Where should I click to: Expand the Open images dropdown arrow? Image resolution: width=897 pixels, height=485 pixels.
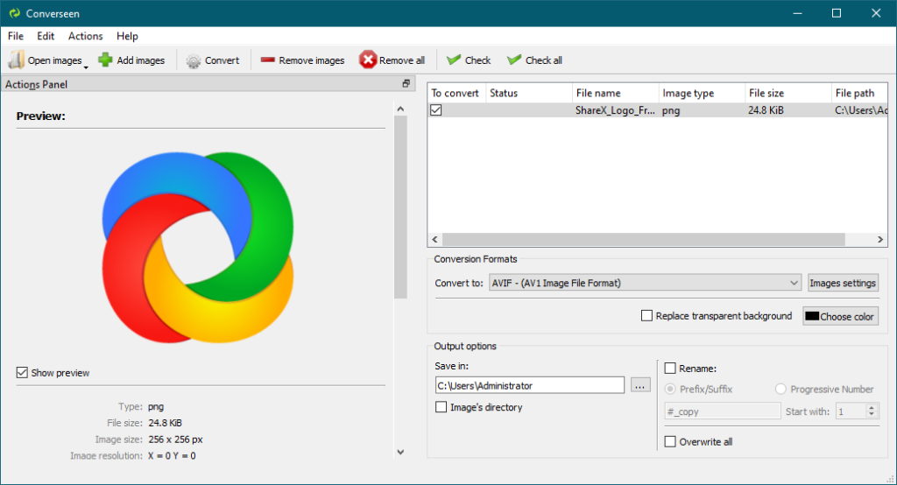tap(86, 67)
